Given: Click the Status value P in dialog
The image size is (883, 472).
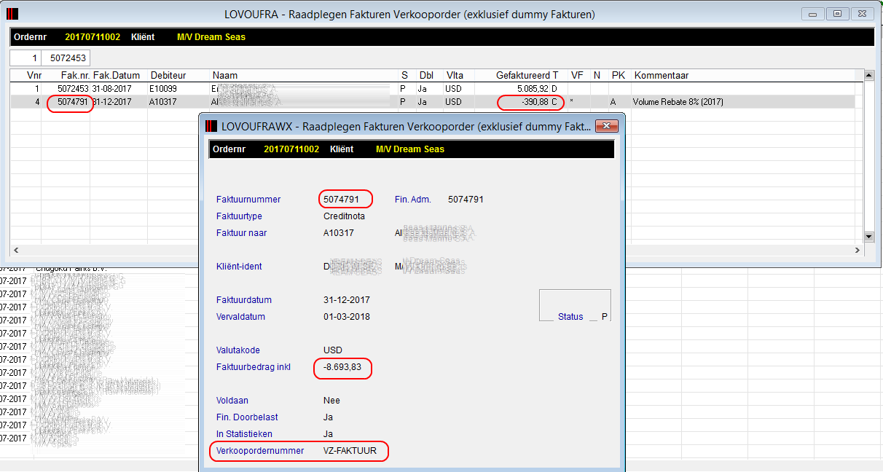Looking at the screenshot, I should coord(605,317).
